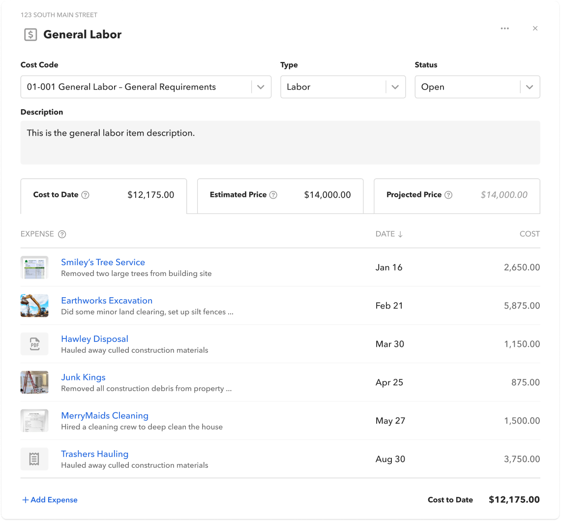
Task: Open Smiley's Tree Service expense
Action: click(103, 262)
